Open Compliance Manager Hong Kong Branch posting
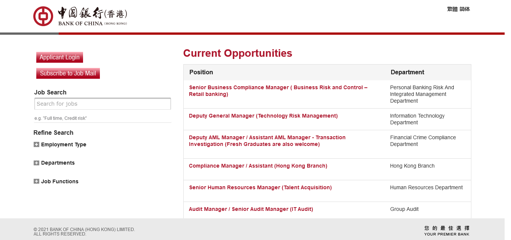The height and width of the screenshot is (240, 511). coord(258,166)
